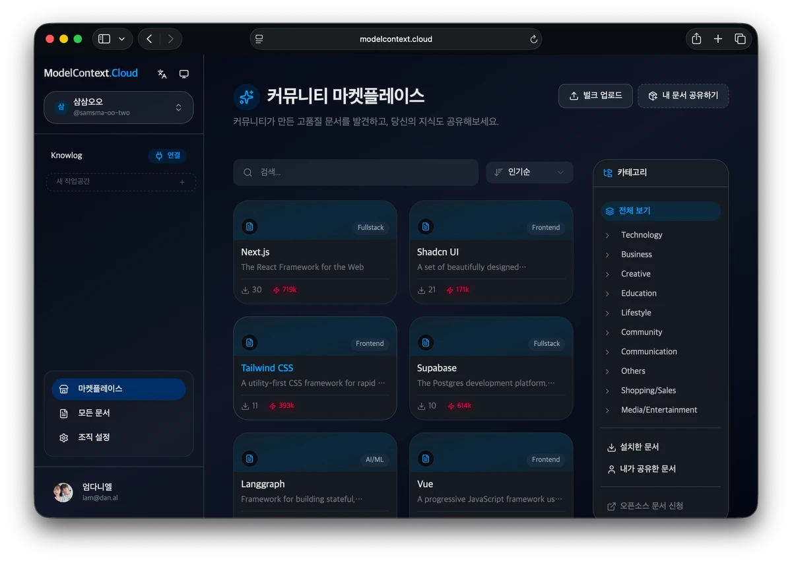Click the document icon on Vue card
Image resolution: width=792 pixels, height=563 pixels.
[426, 458]
